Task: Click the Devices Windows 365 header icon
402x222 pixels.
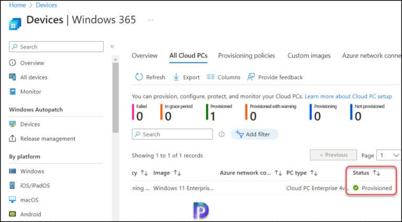Action: [x=15, y=24]
